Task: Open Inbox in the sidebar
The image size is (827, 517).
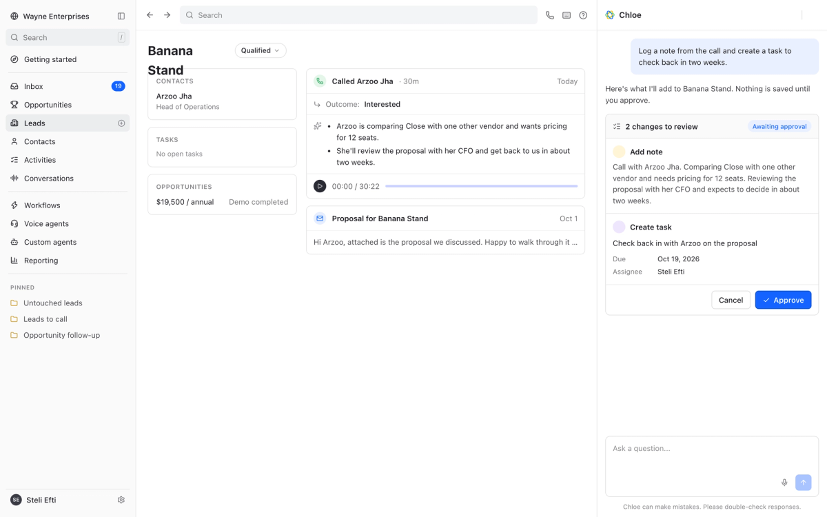Action: [x=68, y=86]
